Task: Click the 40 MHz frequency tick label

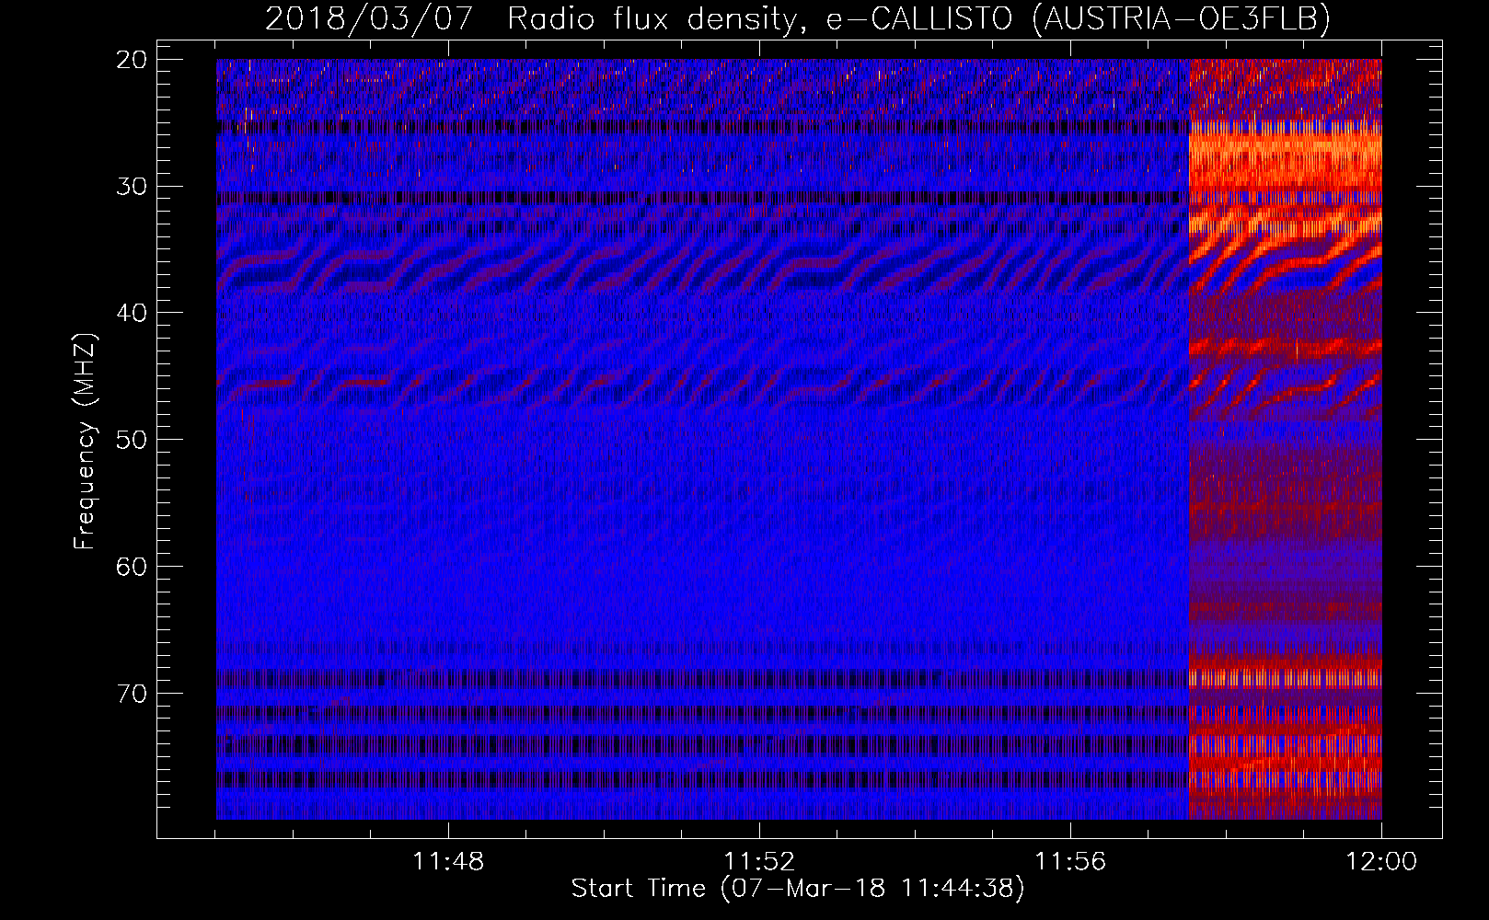Action: pos(133,313)
